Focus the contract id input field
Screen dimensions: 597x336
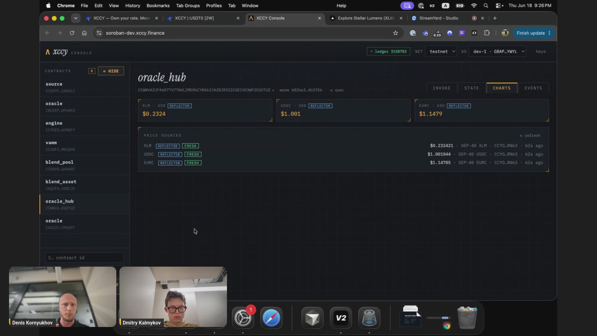[x=85, y=258]
